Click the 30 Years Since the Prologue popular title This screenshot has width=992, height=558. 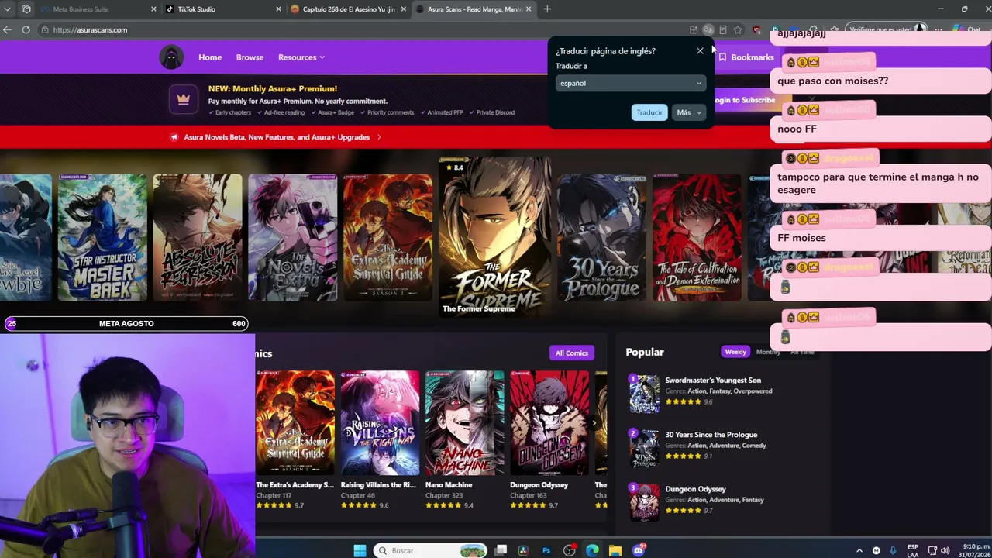click(711, 435)
